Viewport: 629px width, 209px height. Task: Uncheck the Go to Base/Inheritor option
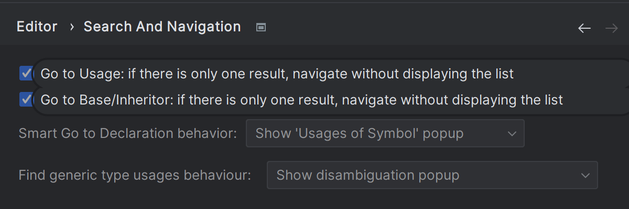[26, 99]
